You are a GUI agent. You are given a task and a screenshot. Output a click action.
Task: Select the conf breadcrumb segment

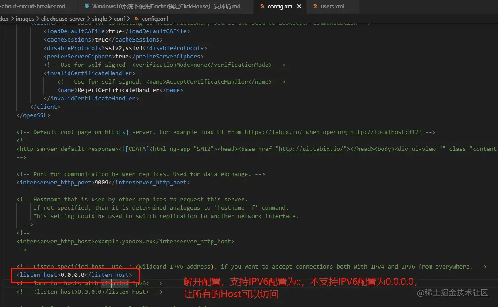coord(120,19)
